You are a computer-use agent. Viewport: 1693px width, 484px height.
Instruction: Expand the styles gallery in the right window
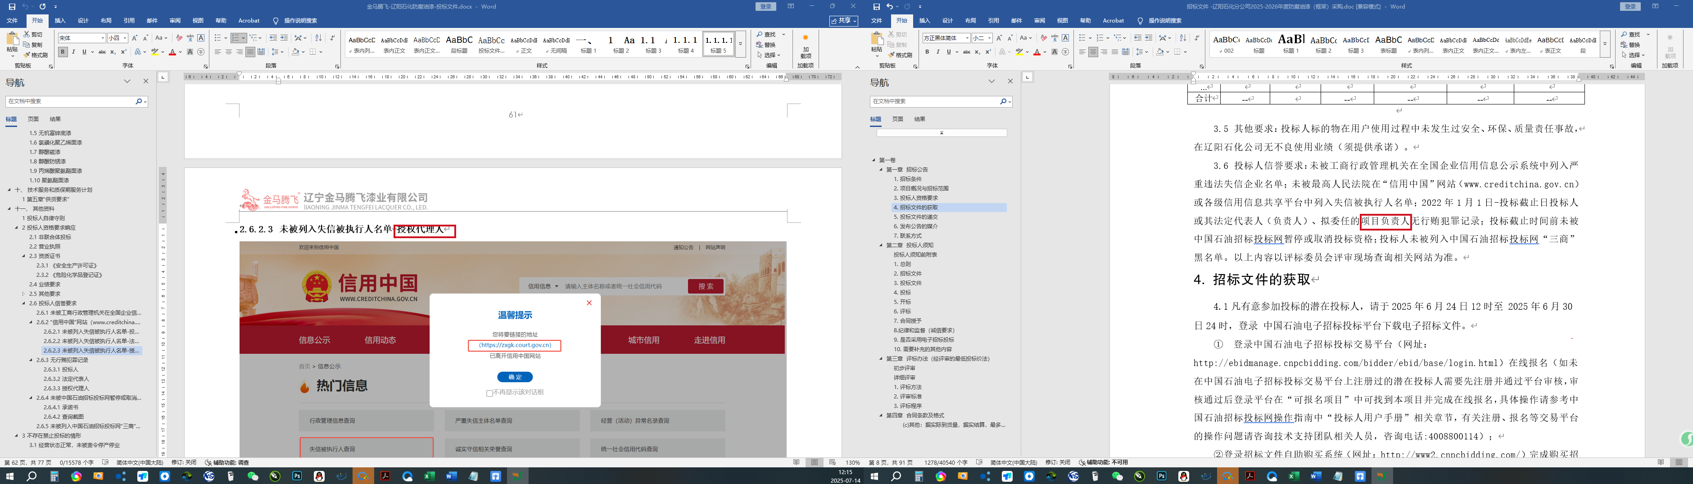coord(1604,44)
